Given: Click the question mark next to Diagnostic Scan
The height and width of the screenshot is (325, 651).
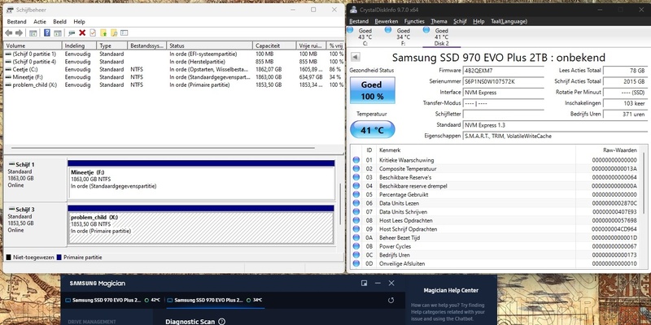Looking at the screenshot, I should point(221,321).
